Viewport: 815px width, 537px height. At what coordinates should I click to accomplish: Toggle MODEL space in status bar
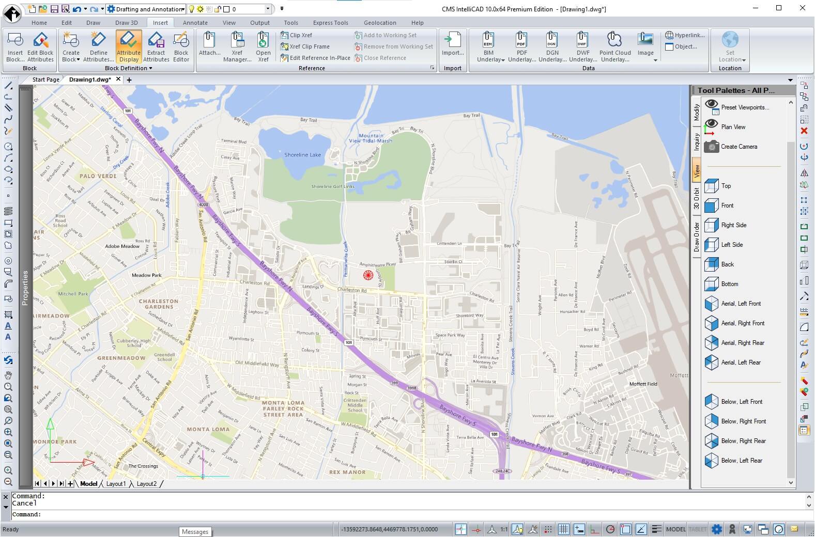675,529
